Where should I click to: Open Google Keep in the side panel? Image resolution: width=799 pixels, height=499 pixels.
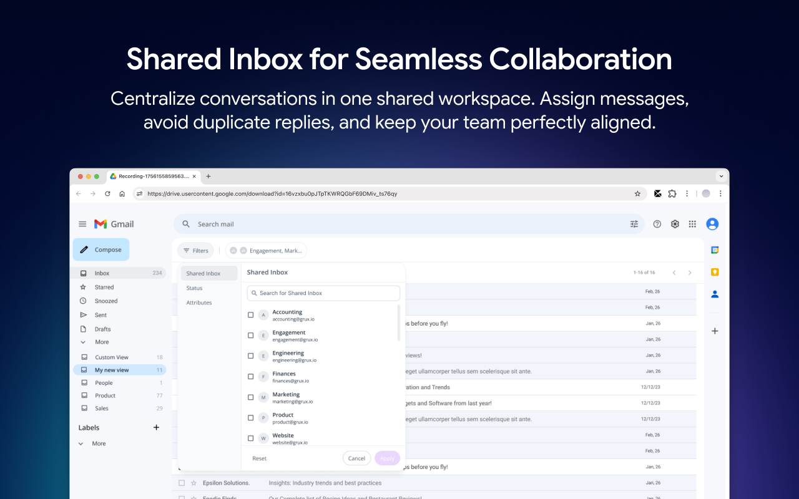click(715, 272)
